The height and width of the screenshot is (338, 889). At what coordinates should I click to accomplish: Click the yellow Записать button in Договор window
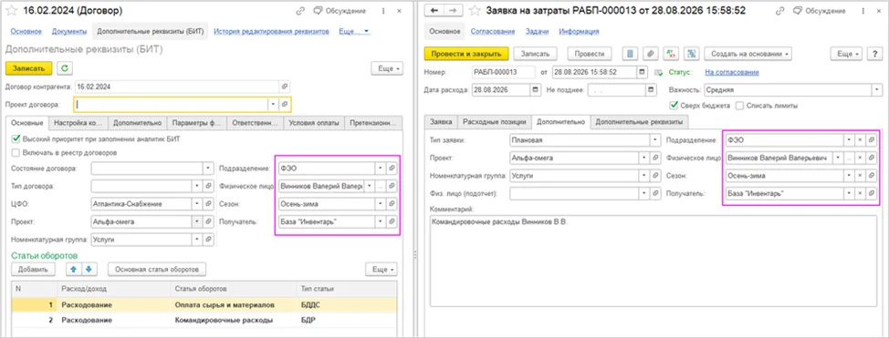[28, 68]
